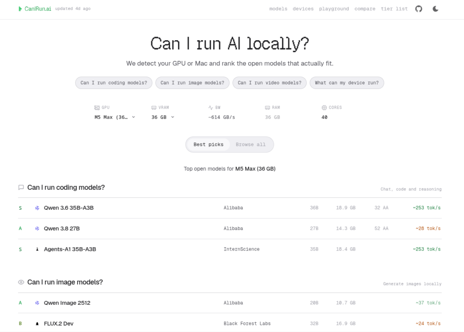
Task: Click A tier badge for Qwen 3.8 27B
Action: point(20,228)
